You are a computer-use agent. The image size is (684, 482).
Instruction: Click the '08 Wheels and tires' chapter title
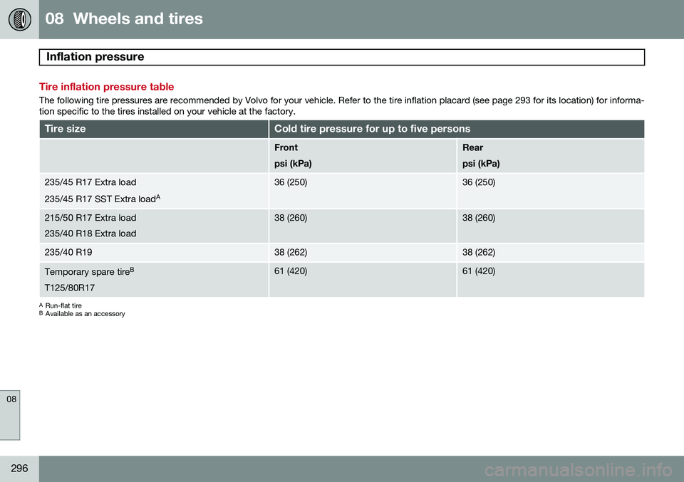124,19
